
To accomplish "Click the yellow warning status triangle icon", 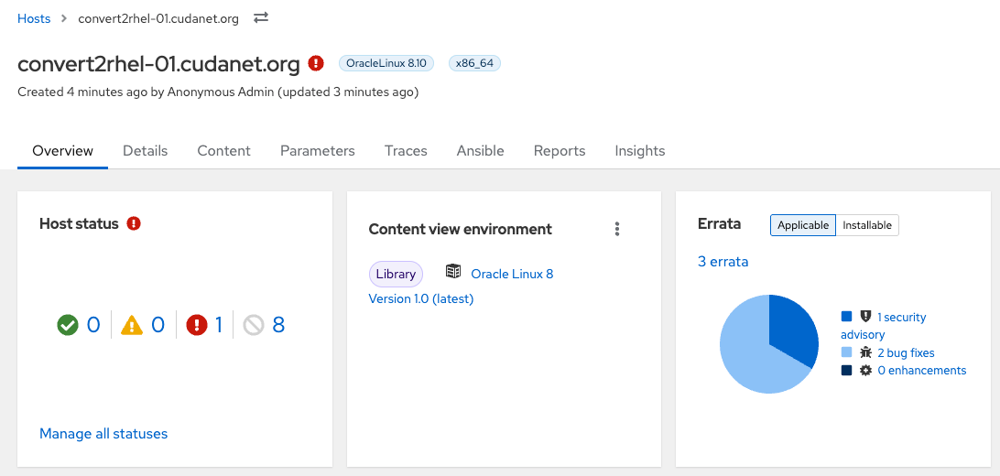I will click(x=131, y=325).
